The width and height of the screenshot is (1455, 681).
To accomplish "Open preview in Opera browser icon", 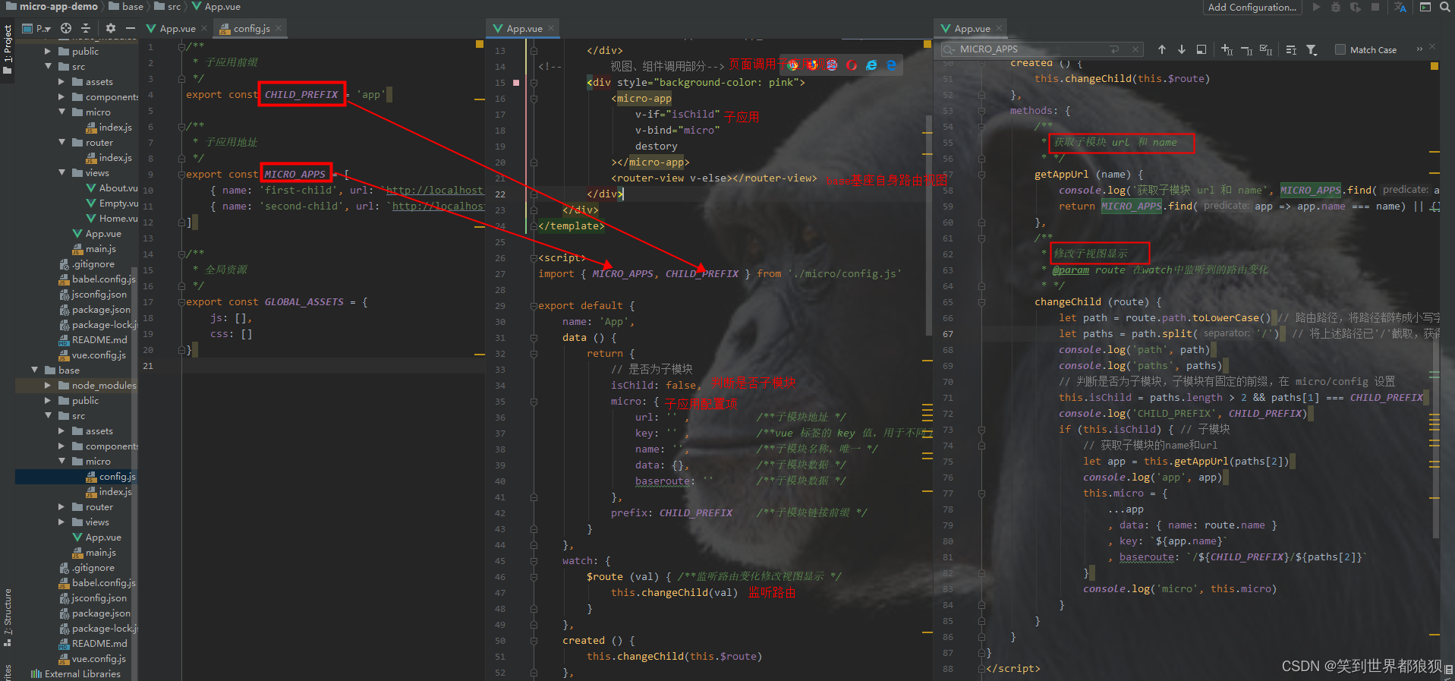I will tap(852, 65).
